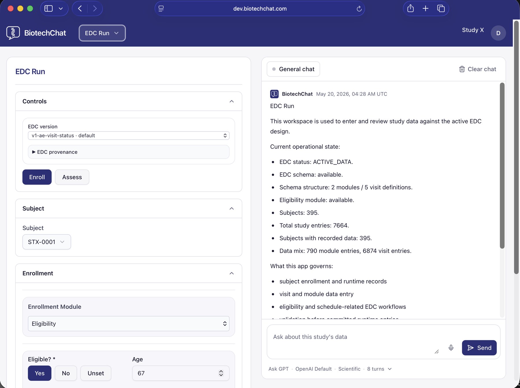Open the EDC Run app dropdown in header
Viewport: 520px width, 388px height.
coord(102,33)
